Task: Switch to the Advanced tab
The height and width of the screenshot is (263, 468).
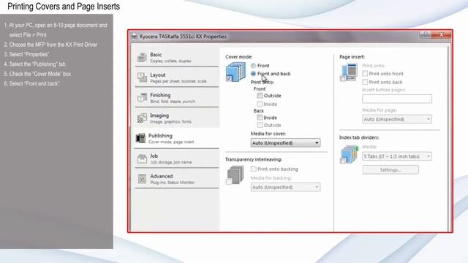Action: [177, 179]
